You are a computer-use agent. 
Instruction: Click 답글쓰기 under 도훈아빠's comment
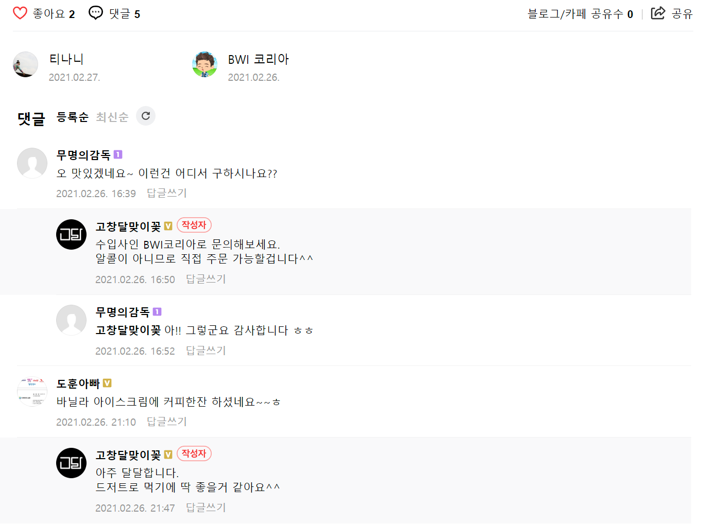(x=167, y=422)
